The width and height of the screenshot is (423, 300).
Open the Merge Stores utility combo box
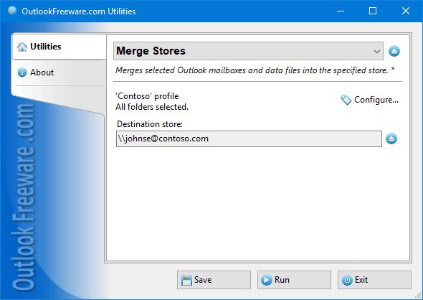point(248,51)
